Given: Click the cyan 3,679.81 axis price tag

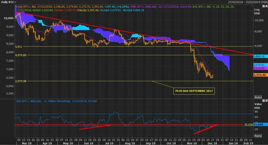Looking at the screenshot, I should click(261, 65).
